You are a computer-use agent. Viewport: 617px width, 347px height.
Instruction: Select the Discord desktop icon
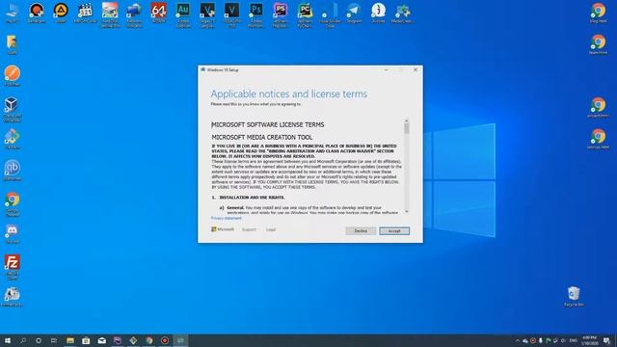pyautogui.click(x=12, y=233)
